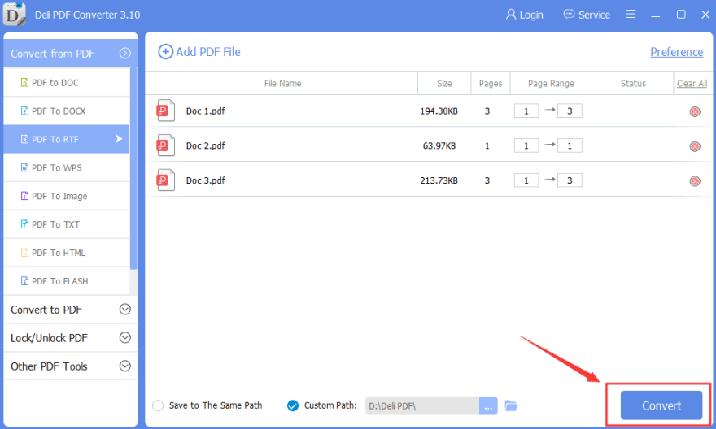Click the Doc 3.pdf file icon
Screen dimensions: 716x429
166,180
